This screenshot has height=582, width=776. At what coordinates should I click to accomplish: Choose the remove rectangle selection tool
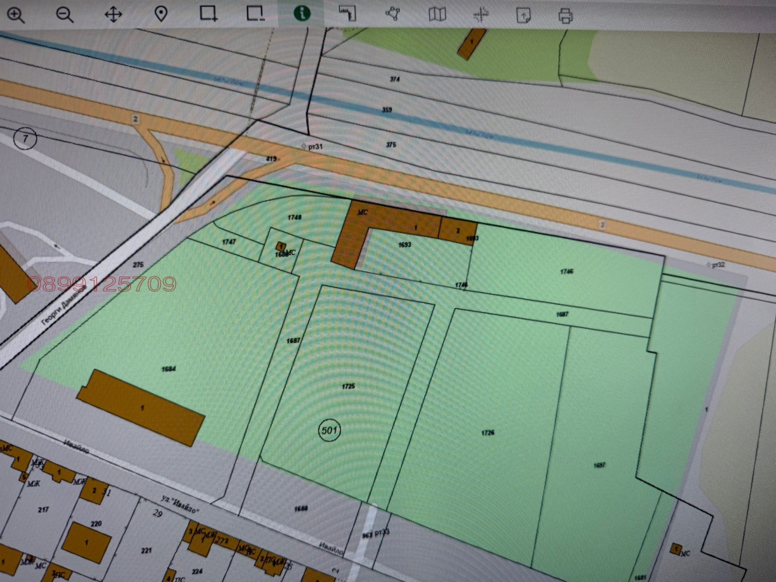[255, 14]
